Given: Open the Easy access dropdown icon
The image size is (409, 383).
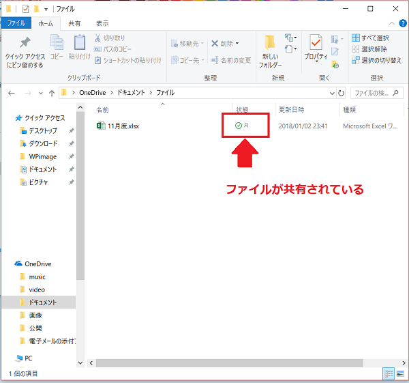Looking at the screenshot, I should [290, 49].
